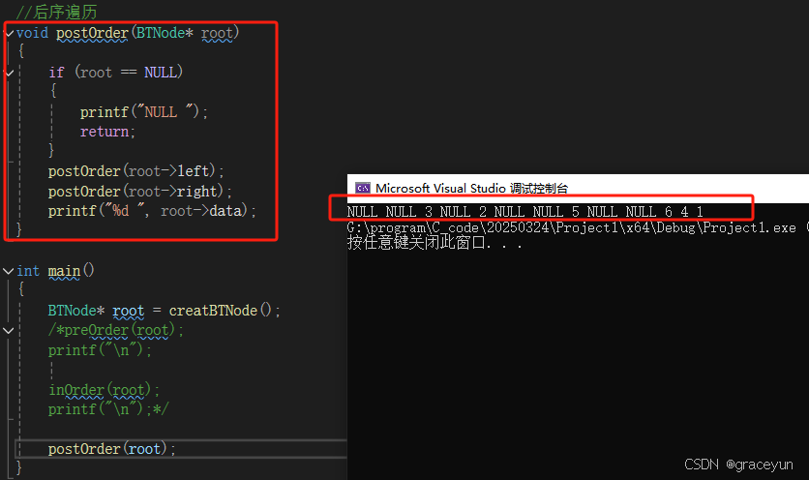Click the postOrder(root); call in main
Image resolution: width=809 pixels, height=480 pixels.
pos(111,448)
